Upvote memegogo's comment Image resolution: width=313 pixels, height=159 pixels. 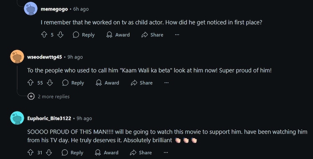(x=44, y=35)
